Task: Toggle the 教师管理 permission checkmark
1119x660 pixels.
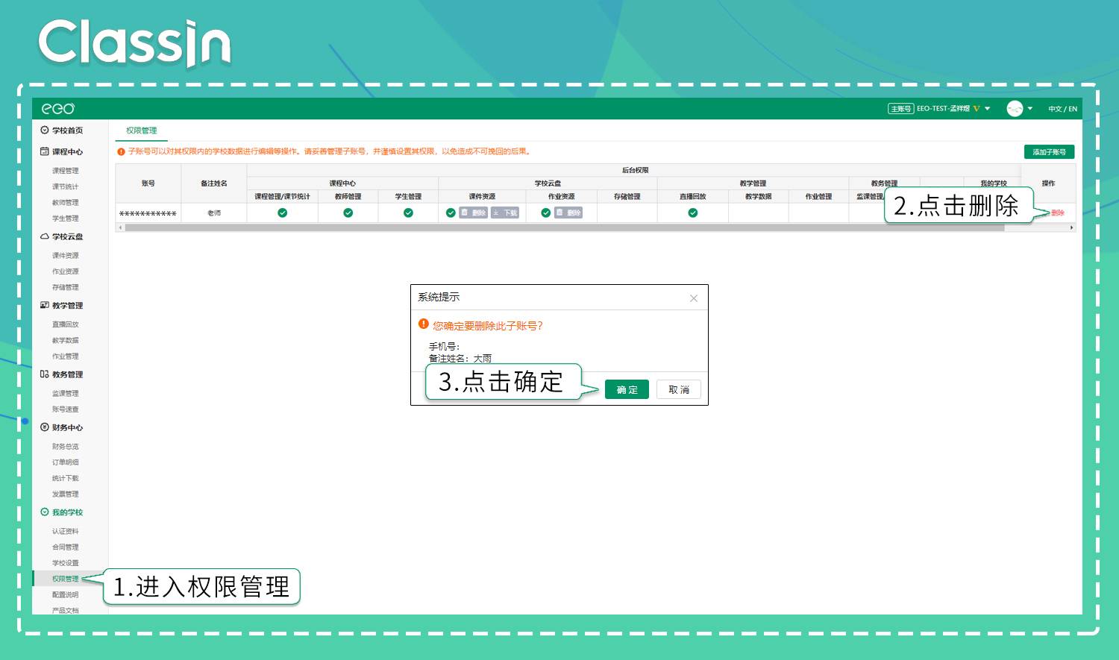Action: coord(348,213)
